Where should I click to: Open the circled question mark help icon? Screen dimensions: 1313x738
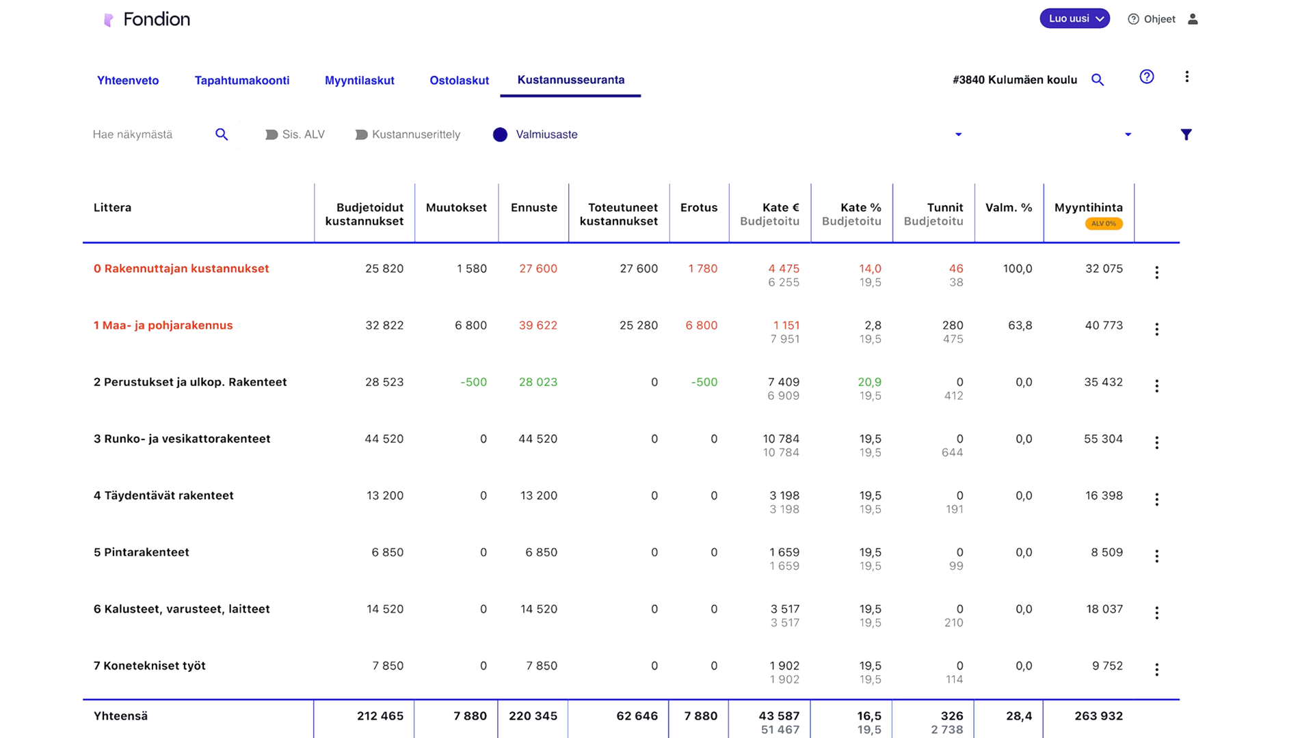pos(1147,77)
